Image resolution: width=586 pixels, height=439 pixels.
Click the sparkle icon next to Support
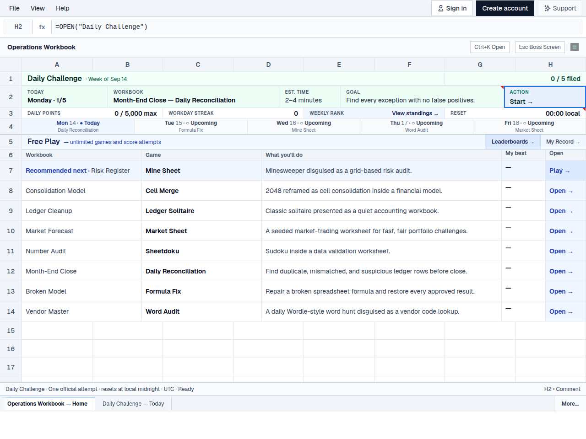tap(547, 8)
